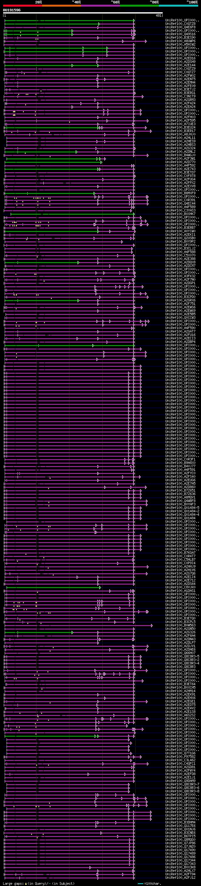Select label UniRef100_A8JHJ0
This screenshot has height=886, width=201.
180,135
